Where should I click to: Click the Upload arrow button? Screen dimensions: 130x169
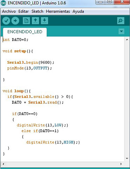[x=15, y=21]
